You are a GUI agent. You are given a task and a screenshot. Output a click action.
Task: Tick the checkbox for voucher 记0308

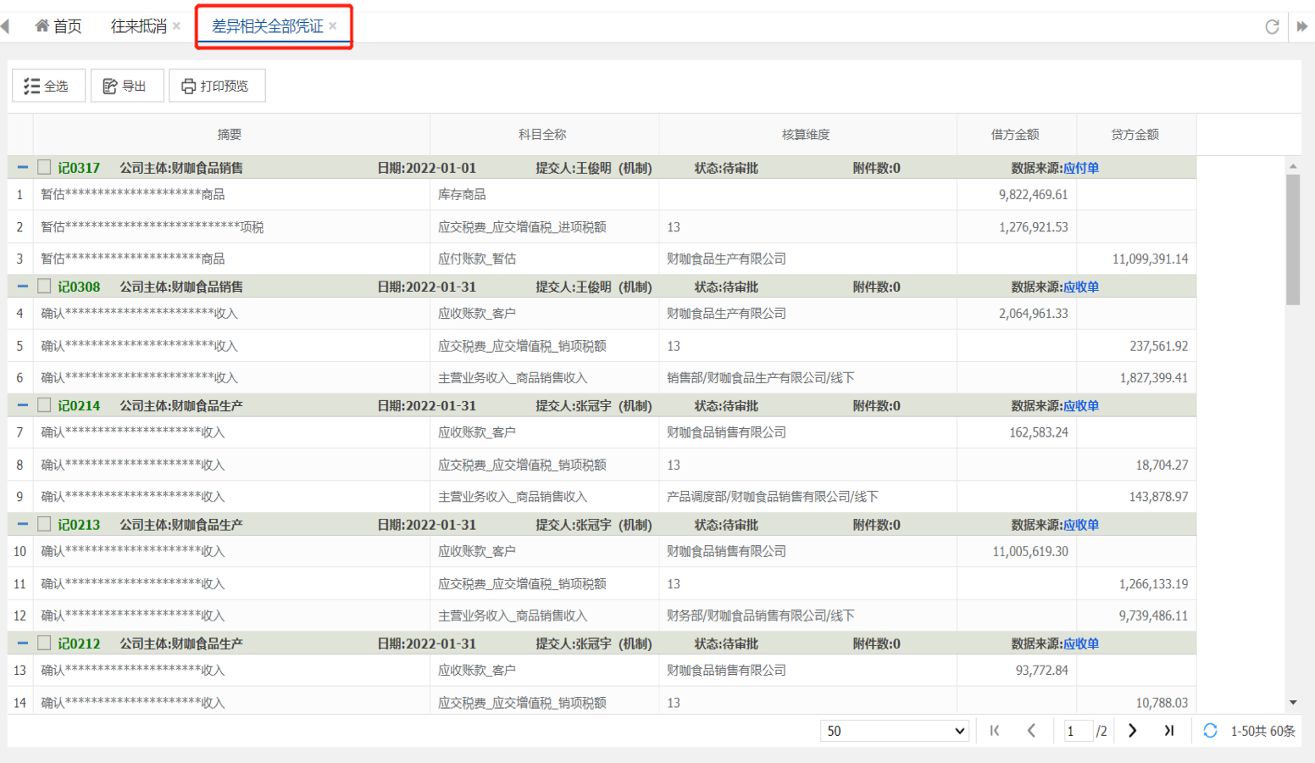(x=44, y=287)
